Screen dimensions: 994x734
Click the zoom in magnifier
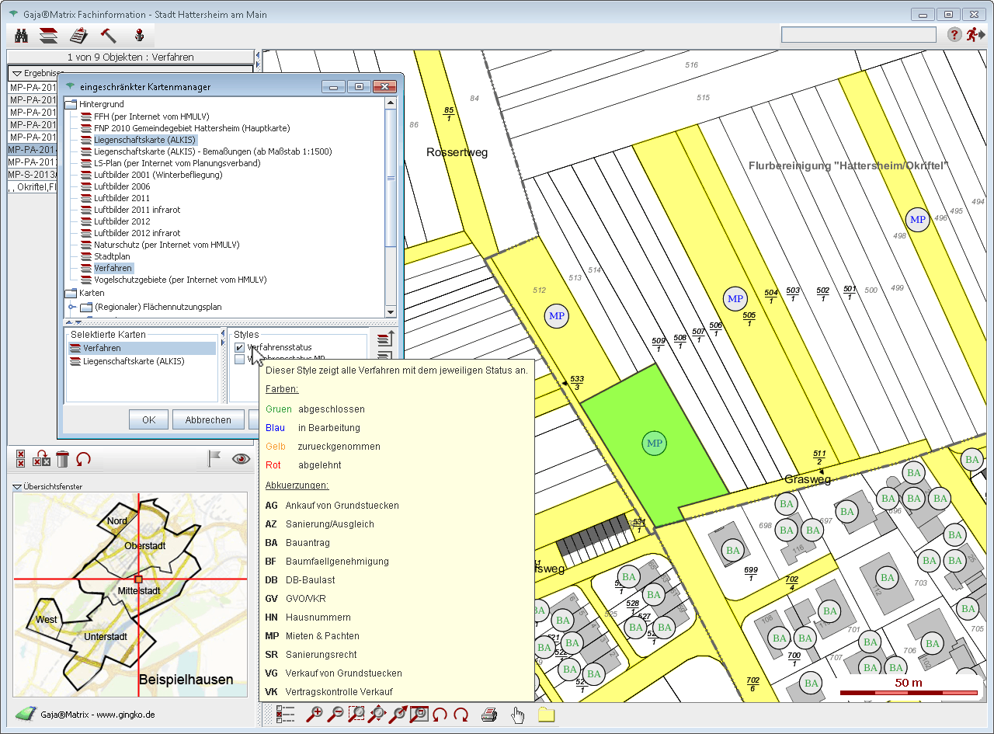point(315,715)
